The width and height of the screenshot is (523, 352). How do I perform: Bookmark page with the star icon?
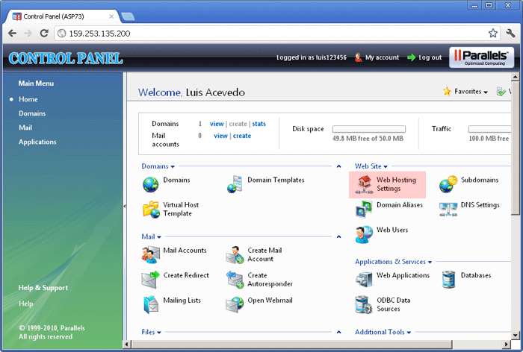(493, 34)
